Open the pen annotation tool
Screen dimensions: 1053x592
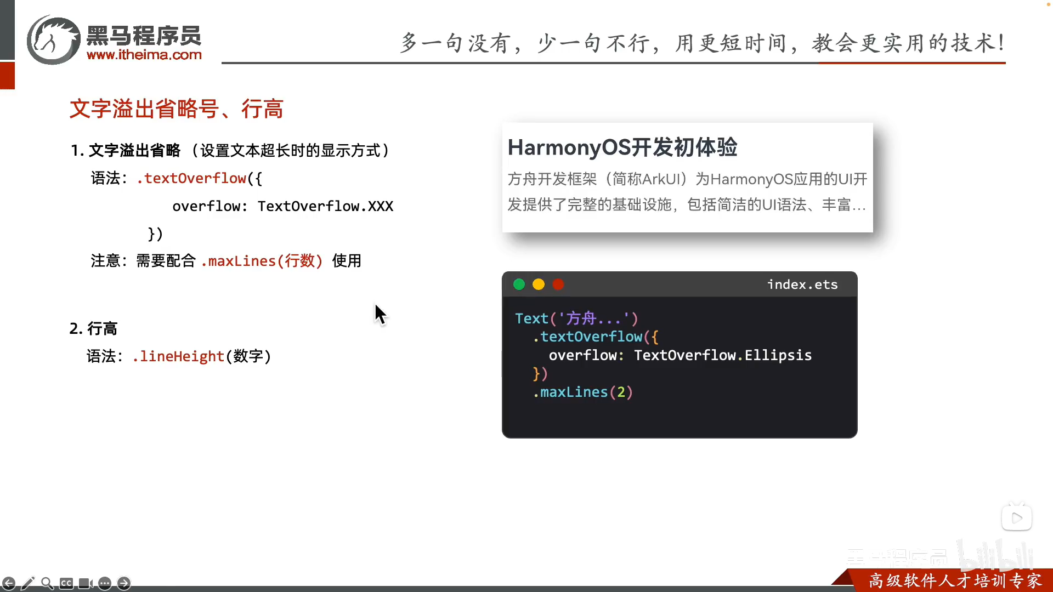(27, 583)
